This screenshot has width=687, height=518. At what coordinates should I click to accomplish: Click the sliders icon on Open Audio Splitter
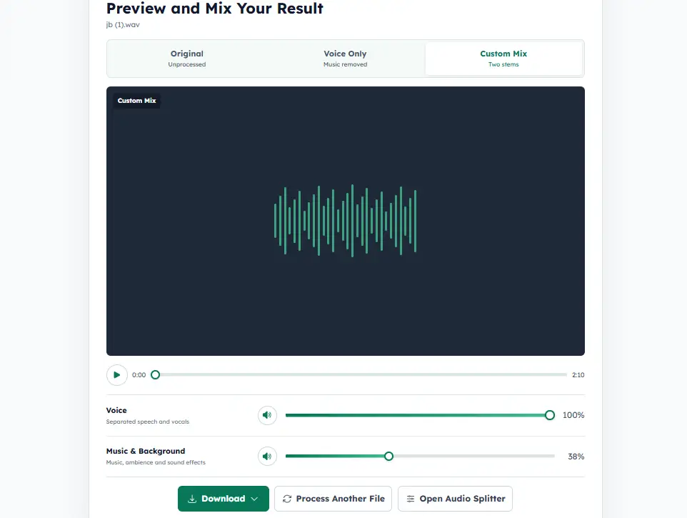click(411, 499)
